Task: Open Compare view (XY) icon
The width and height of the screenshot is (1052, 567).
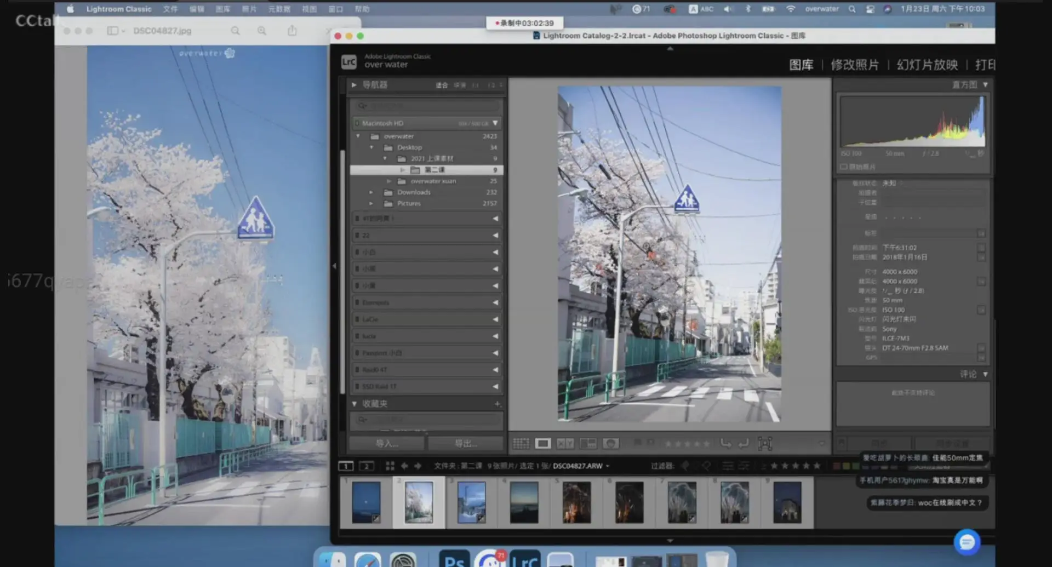Action: [x=565, y=443]
